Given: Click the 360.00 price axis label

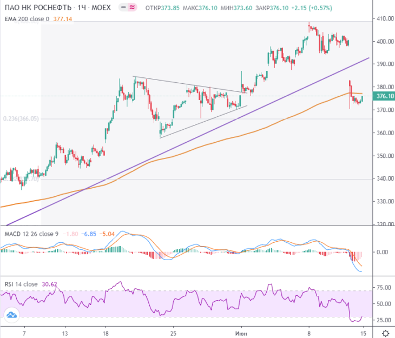Looking at the screenshot, I should [385, 132].
